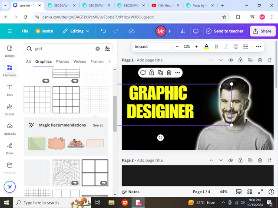Select the four-pane window grid graphic

95,173
